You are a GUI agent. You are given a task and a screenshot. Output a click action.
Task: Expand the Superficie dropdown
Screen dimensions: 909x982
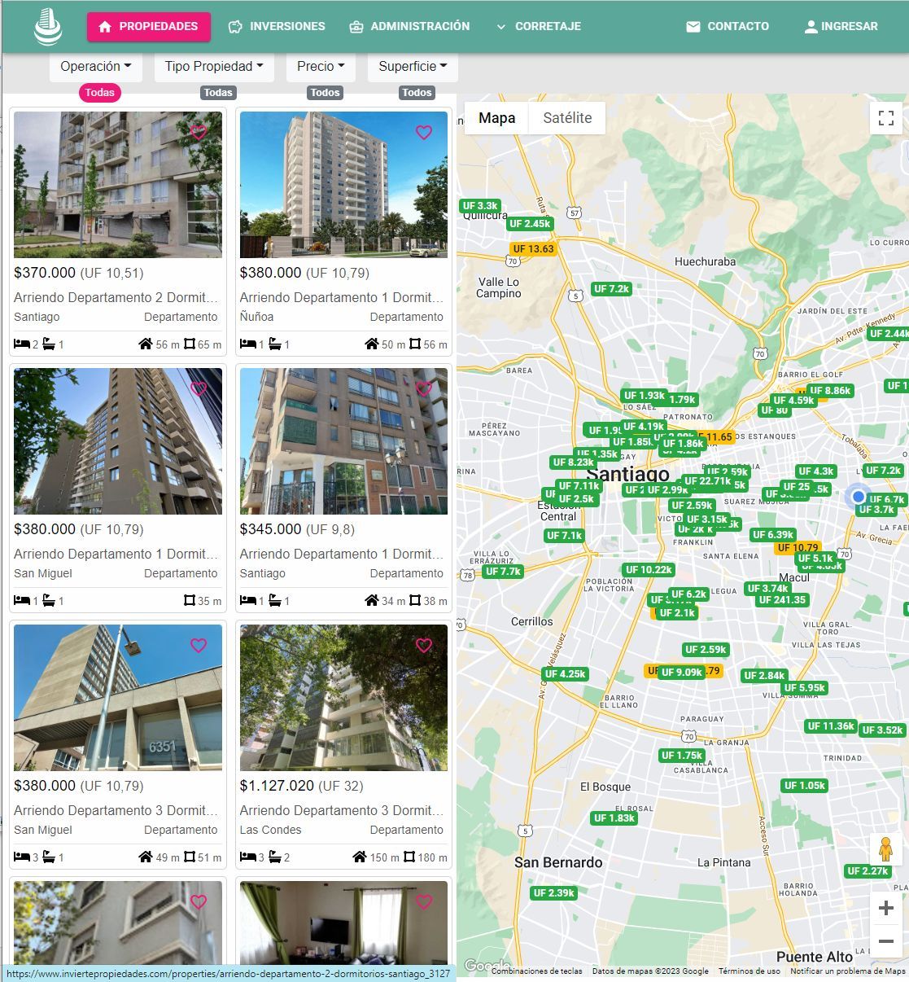coord(413,67)
